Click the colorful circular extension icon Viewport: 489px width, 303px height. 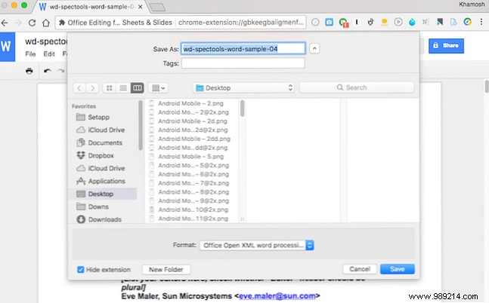(x=467, y=22)
